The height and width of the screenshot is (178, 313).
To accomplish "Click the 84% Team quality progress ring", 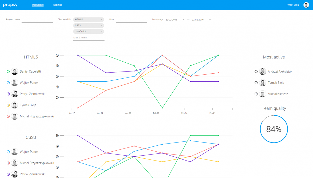I will 274,129.
